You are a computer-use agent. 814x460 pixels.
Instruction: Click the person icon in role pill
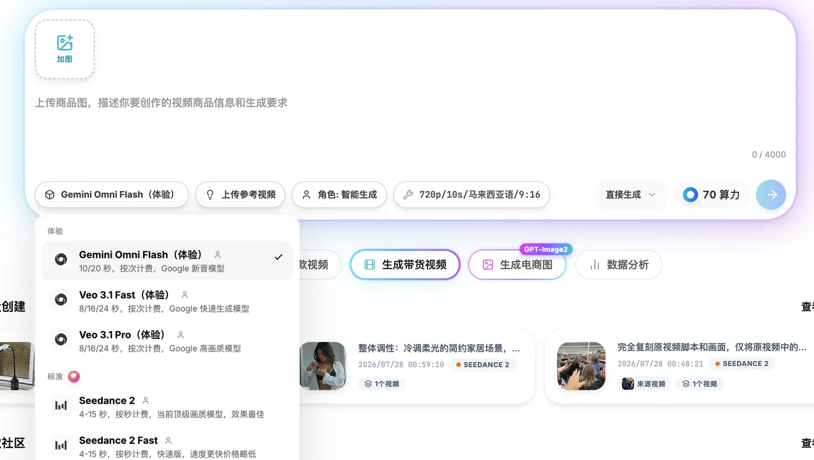pos(306,195)
